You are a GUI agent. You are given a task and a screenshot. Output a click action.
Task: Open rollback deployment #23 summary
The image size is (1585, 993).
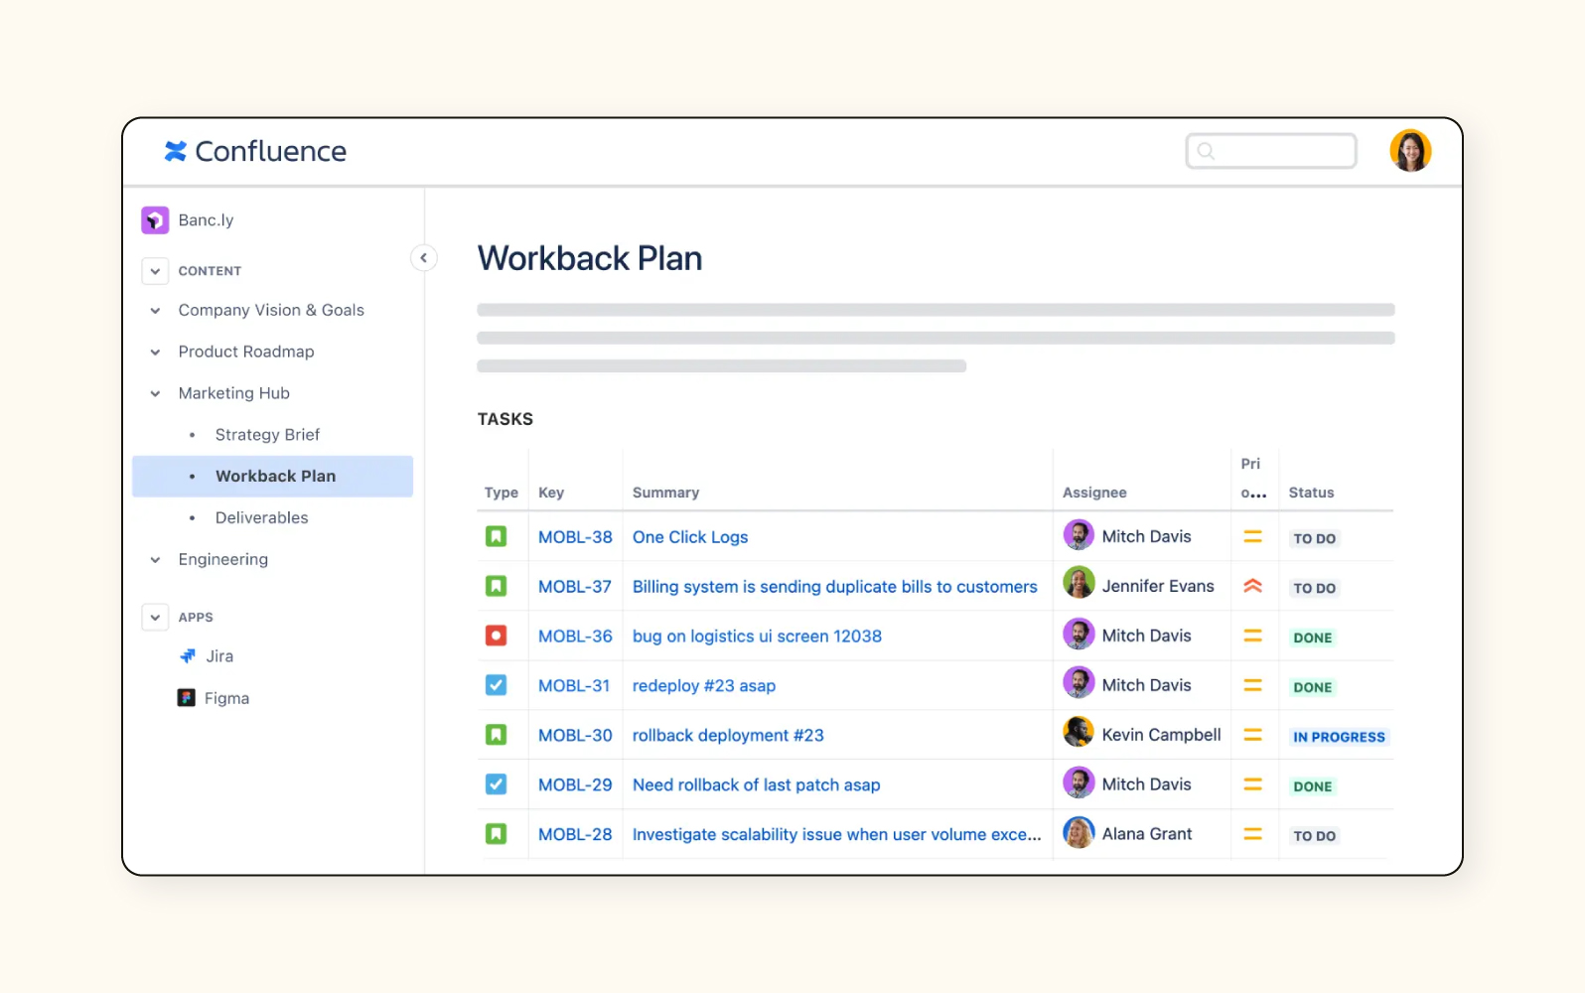pyautogui.click(x=728, y=736)
